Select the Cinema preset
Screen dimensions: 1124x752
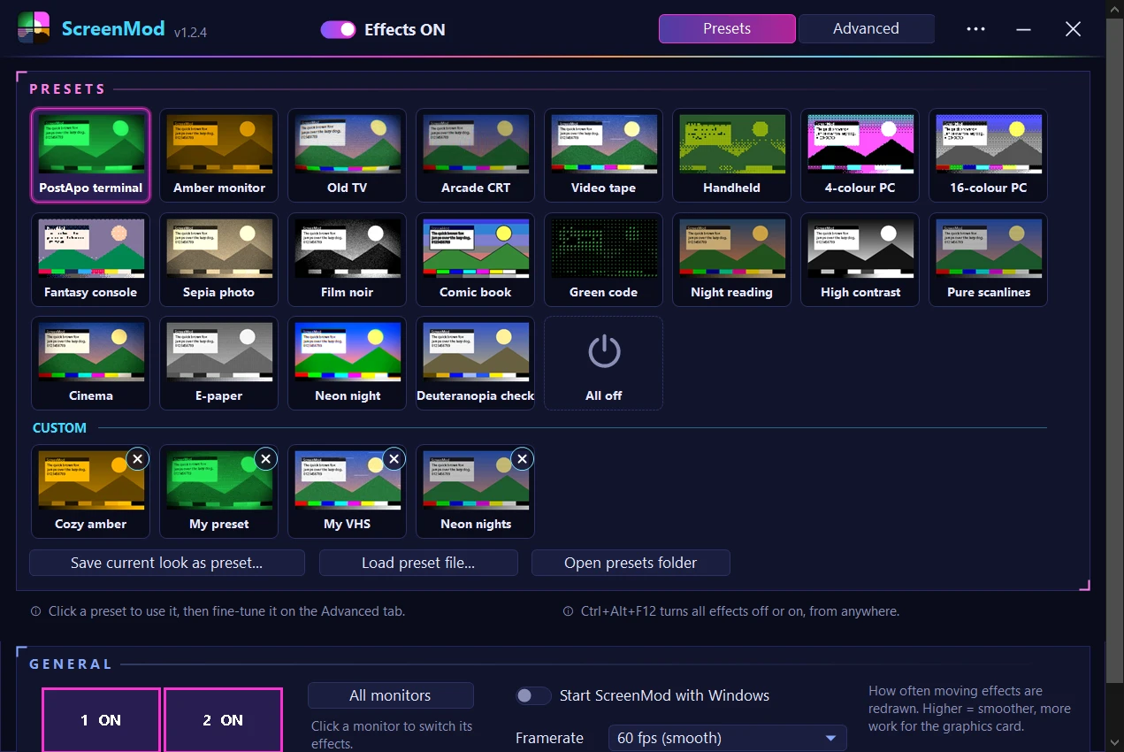91,364
